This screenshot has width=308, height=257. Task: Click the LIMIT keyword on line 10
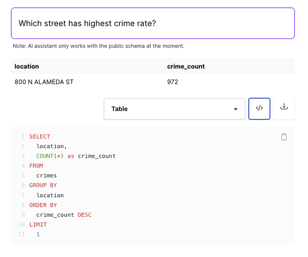point(38,224)
